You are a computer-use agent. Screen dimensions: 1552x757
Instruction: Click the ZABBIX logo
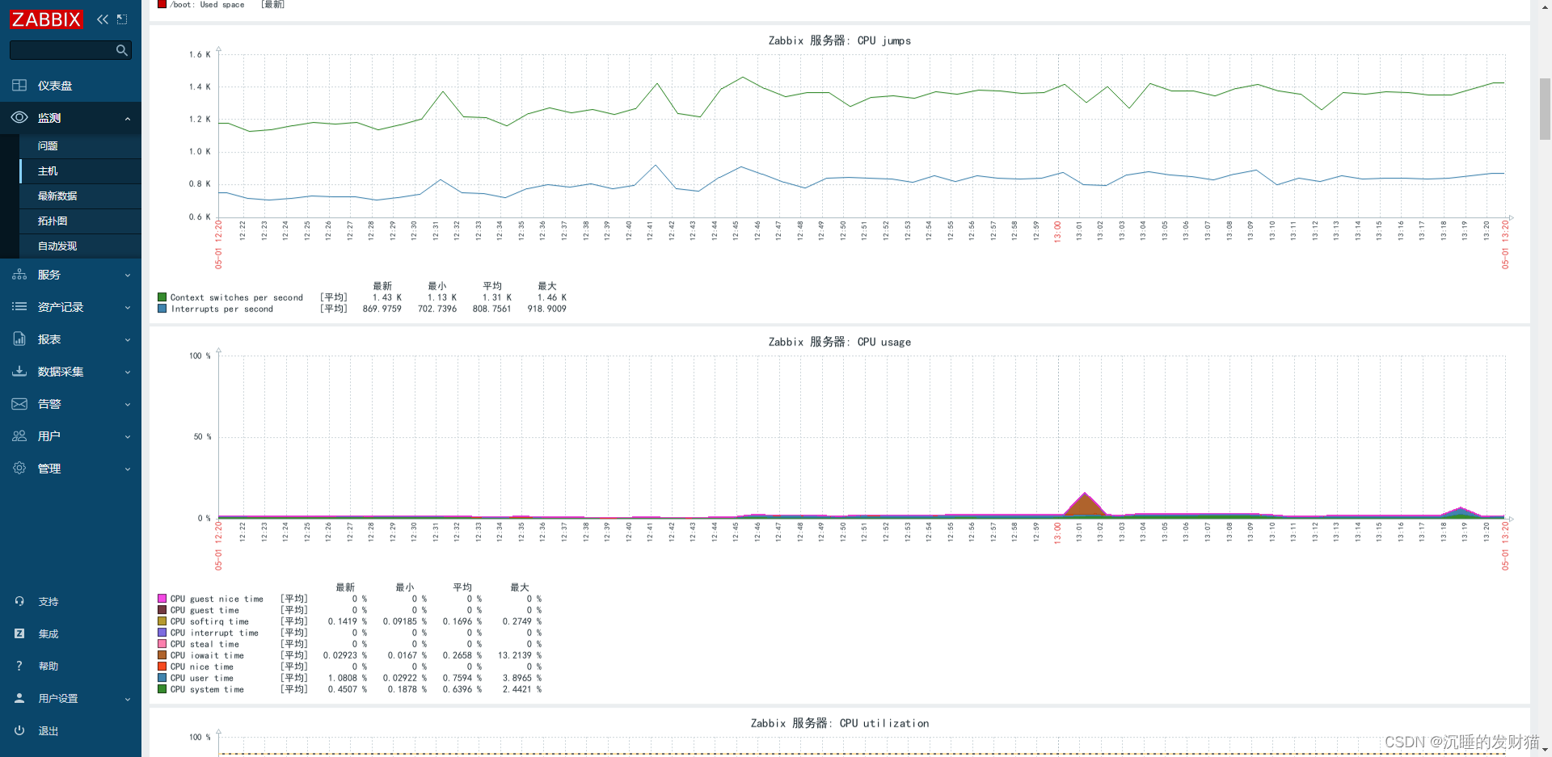[46, 19]
